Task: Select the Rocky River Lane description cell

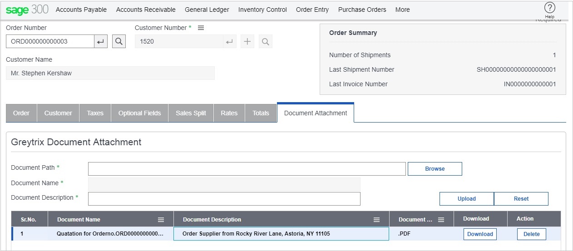Action: click(281, 234)
